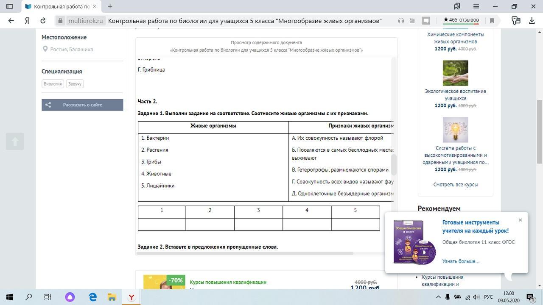543x305 pixels.
Task: Click the '5. Лишайники' table entry
Action: pyautogui.click(x=158, y=186)
